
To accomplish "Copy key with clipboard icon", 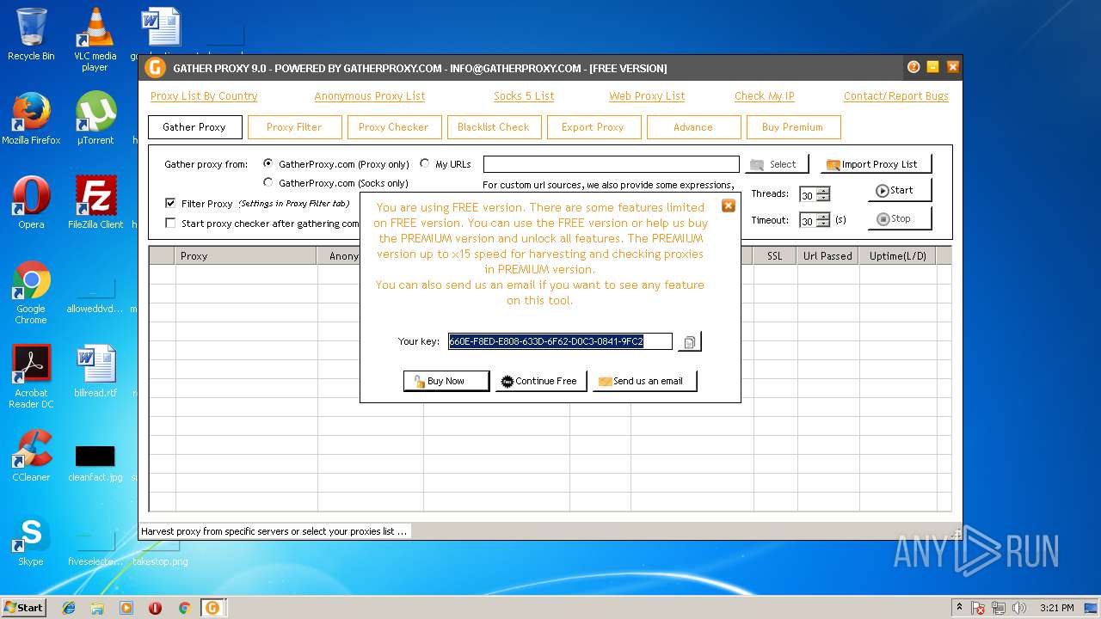I will (x=690, y=342).
